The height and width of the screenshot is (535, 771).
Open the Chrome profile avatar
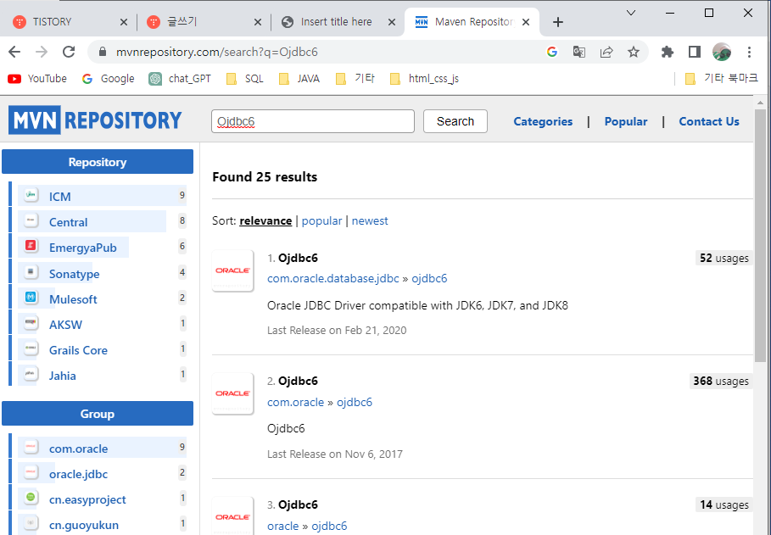[721, 52]
